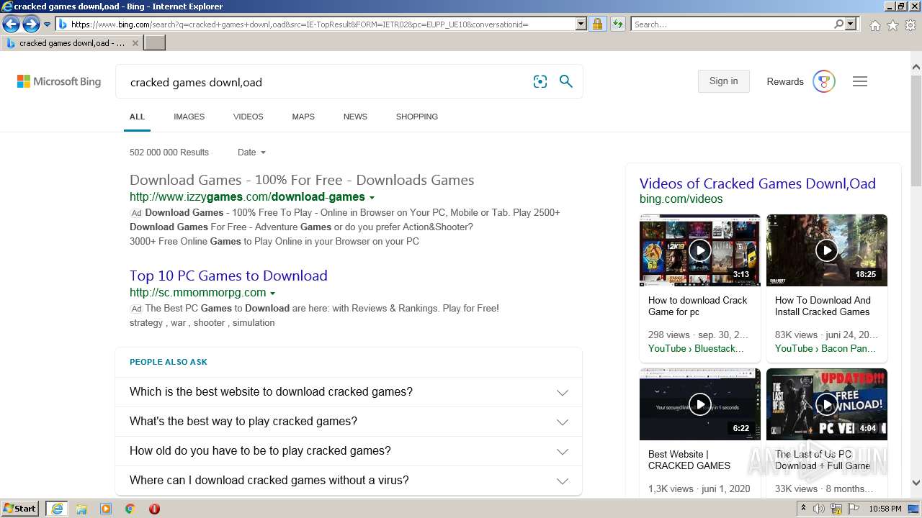
Task: Open 'Best Website | CRACKED GAMES' title
Action: click(689, 460)
